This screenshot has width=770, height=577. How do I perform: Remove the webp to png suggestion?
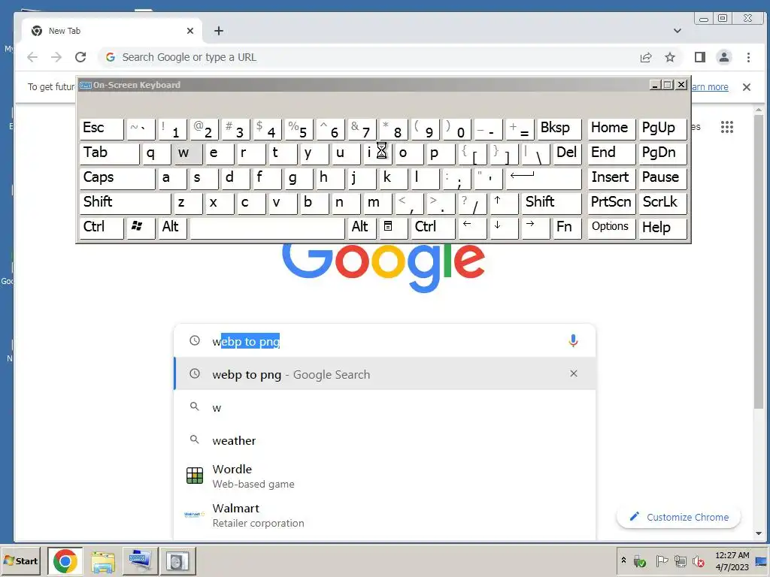(x=573, y=374)
